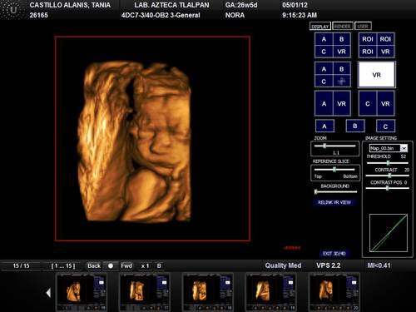Open the Map_00.bin dropdown
Viewport: 416px width, 312px height.
[x=404, y=148]
